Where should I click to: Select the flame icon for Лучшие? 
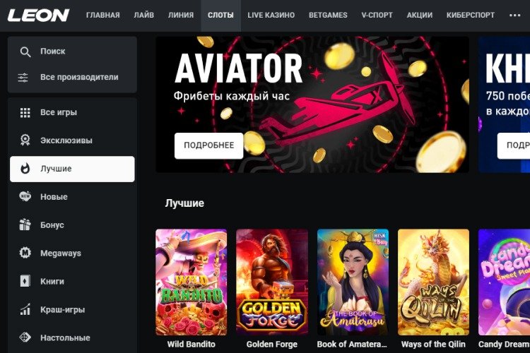pos(25,169)
